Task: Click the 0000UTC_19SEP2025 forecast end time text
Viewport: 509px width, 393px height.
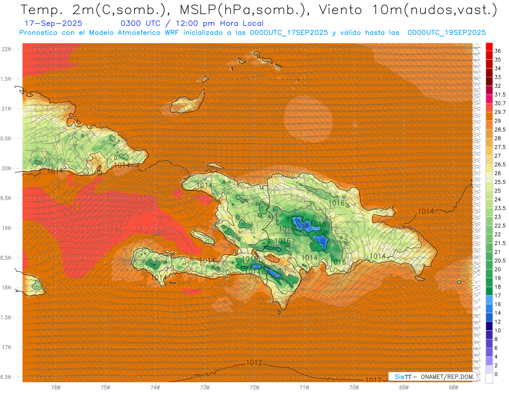Action: tap(446, 33)
